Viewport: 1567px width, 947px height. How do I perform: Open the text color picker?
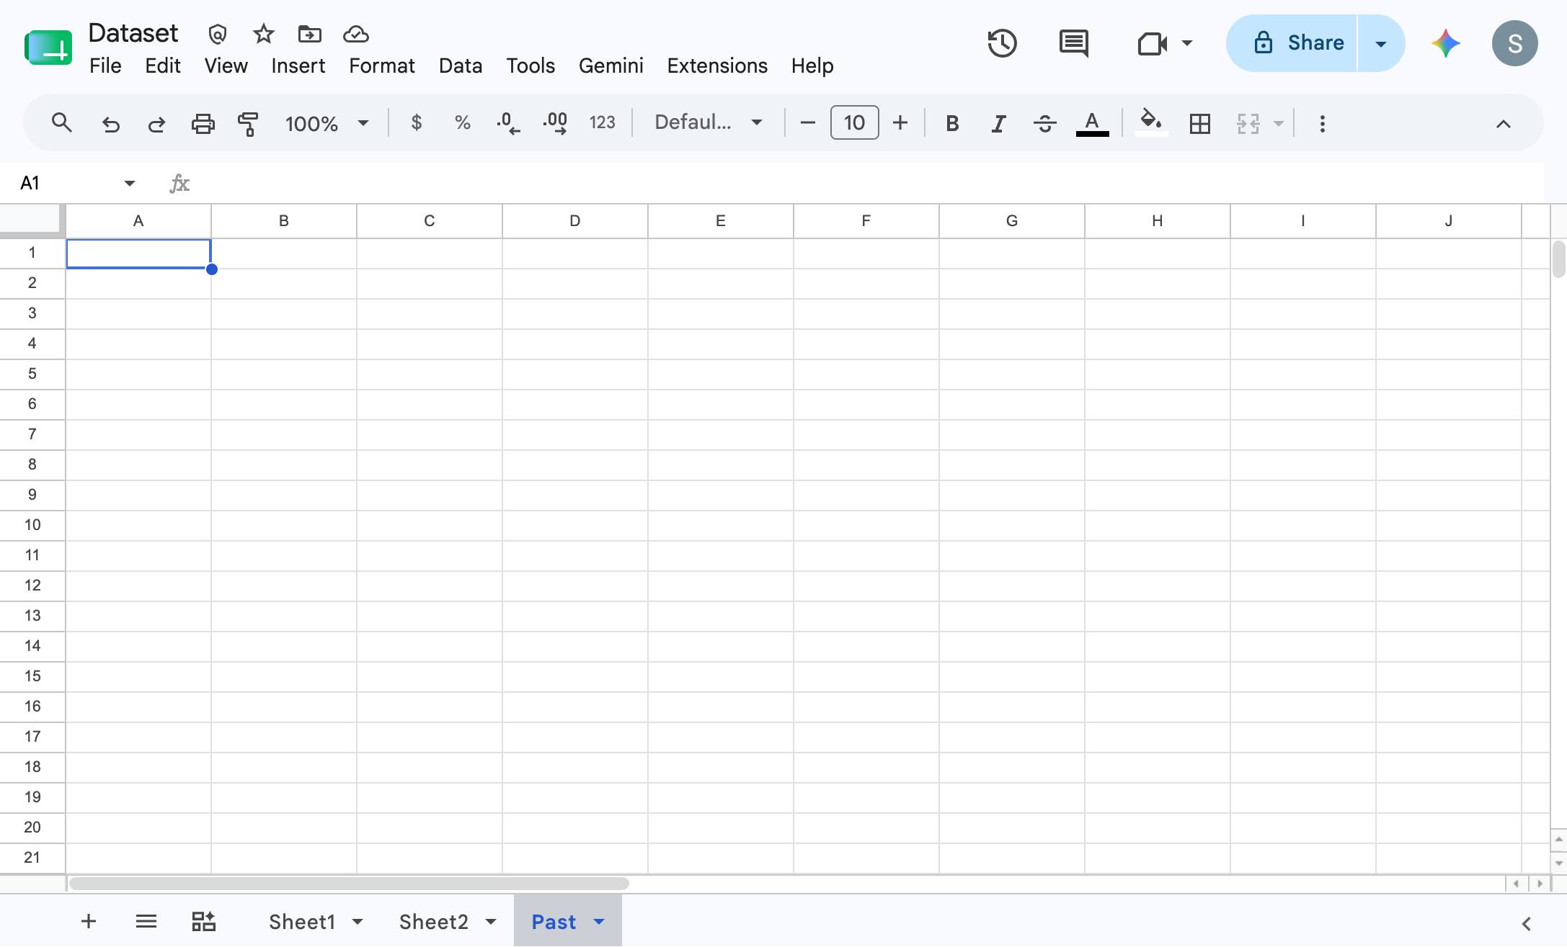point(1092,123)
